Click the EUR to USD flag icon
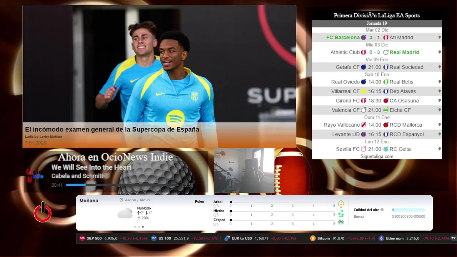This screenshot has width=457, height=257. point(227,238)
